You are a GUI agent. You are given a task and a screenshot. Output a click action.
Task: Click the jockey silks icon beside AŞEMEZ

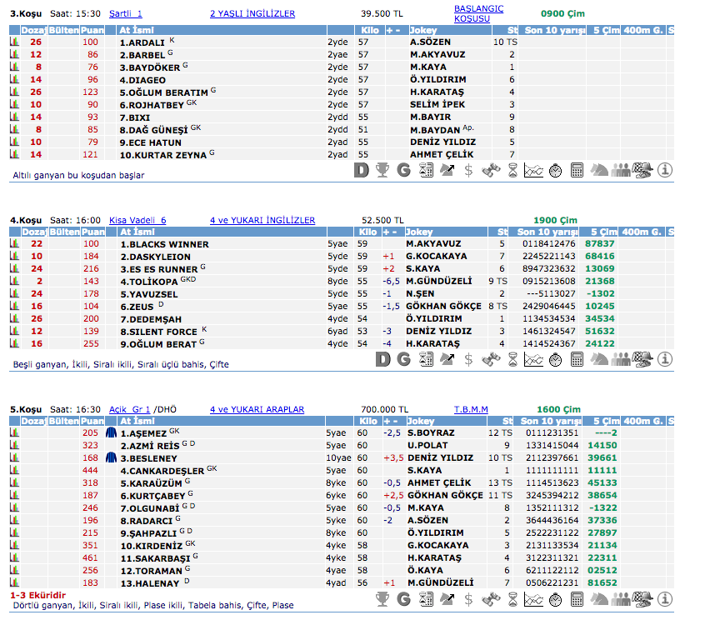112,433
